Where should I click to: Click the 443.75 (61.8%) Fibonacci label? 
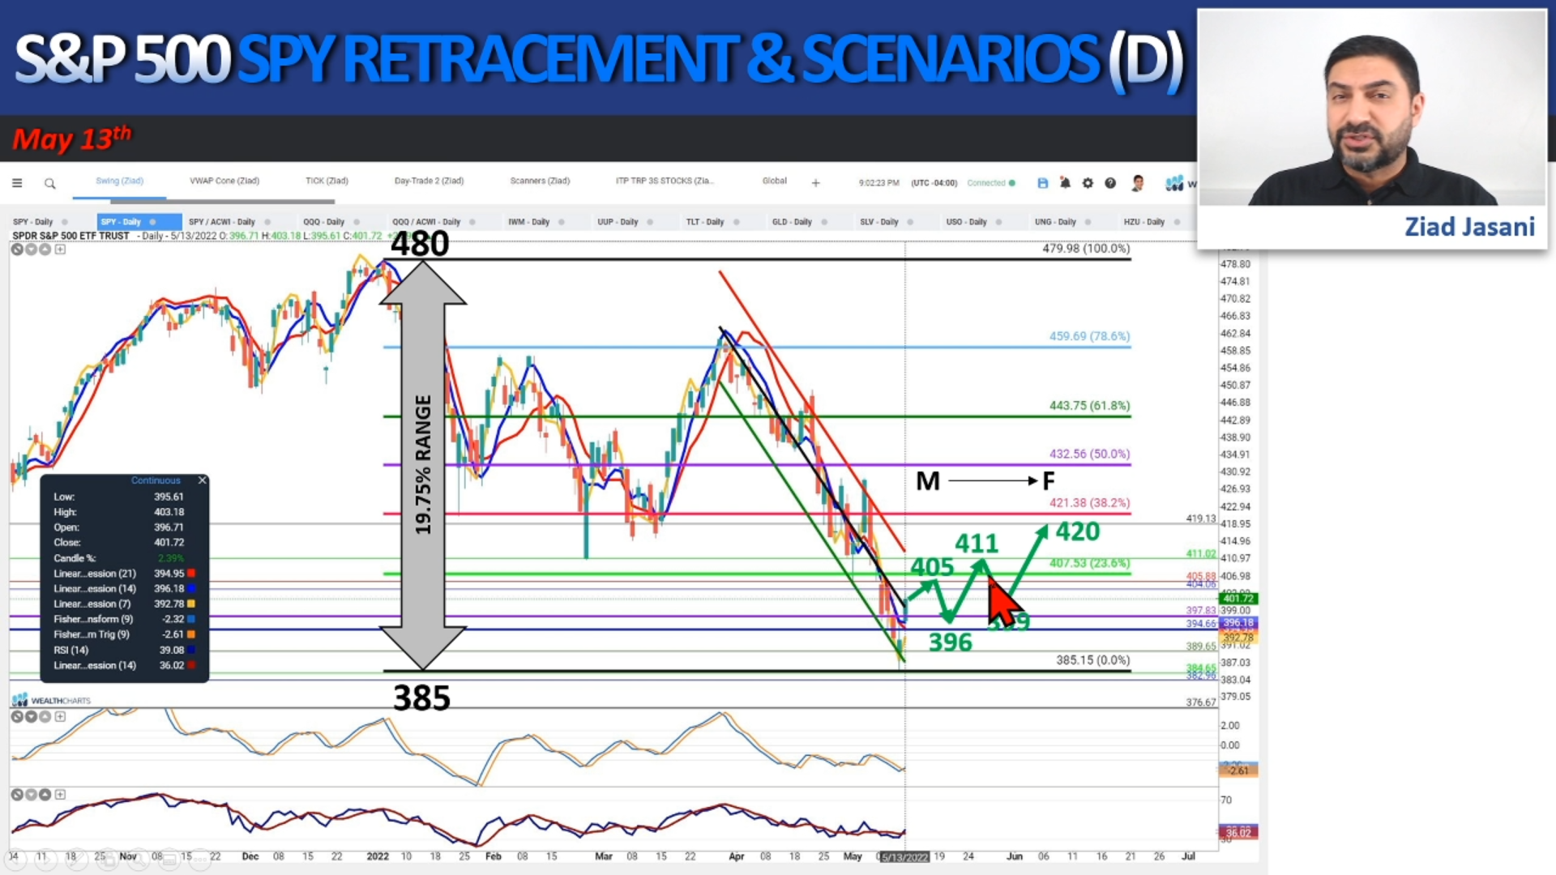(1089, 406)
